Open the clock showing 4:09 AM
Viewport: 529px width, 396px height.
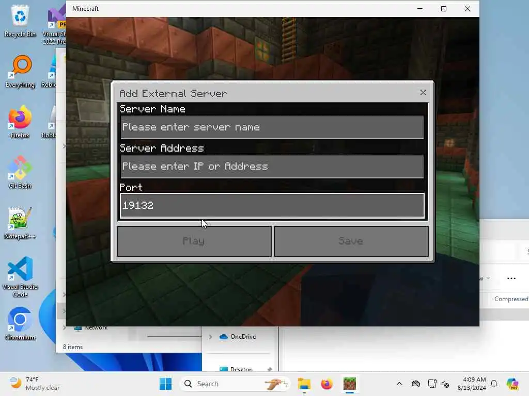point(472,384)
